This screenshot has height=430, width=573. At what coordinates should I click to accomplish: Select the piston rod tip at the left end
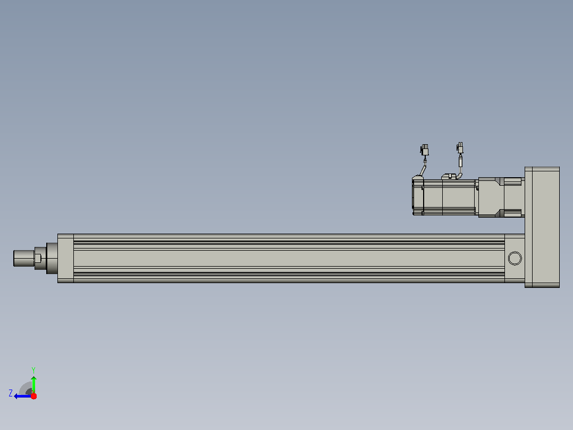[24, 258]
